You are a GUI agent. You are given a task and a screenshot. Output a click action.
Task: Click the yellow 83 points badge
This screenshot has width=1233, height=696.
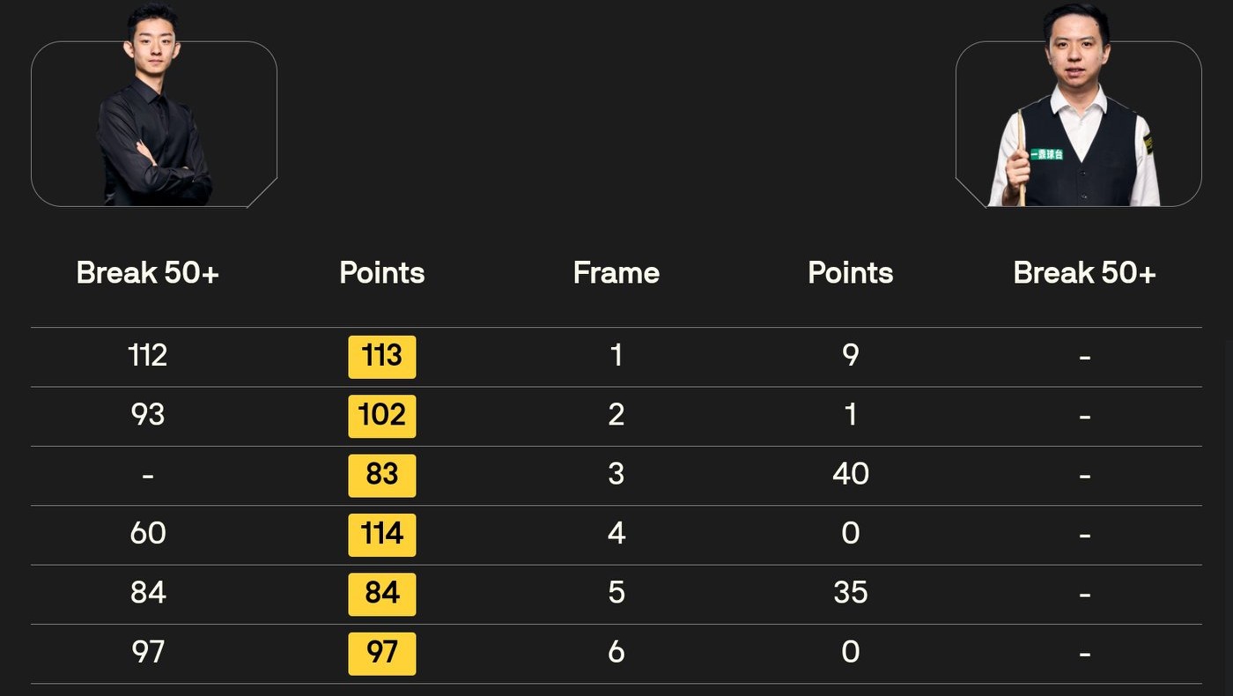pyautogui.click(x=382, y=476)
